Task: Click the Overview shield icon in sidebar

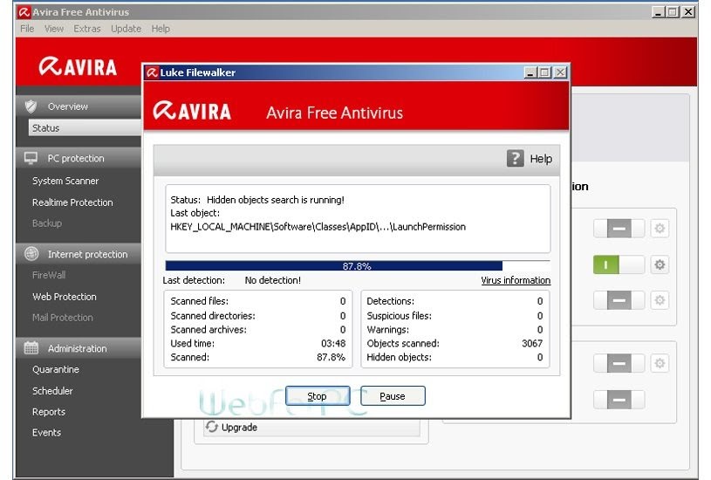Action: (31, 106)
